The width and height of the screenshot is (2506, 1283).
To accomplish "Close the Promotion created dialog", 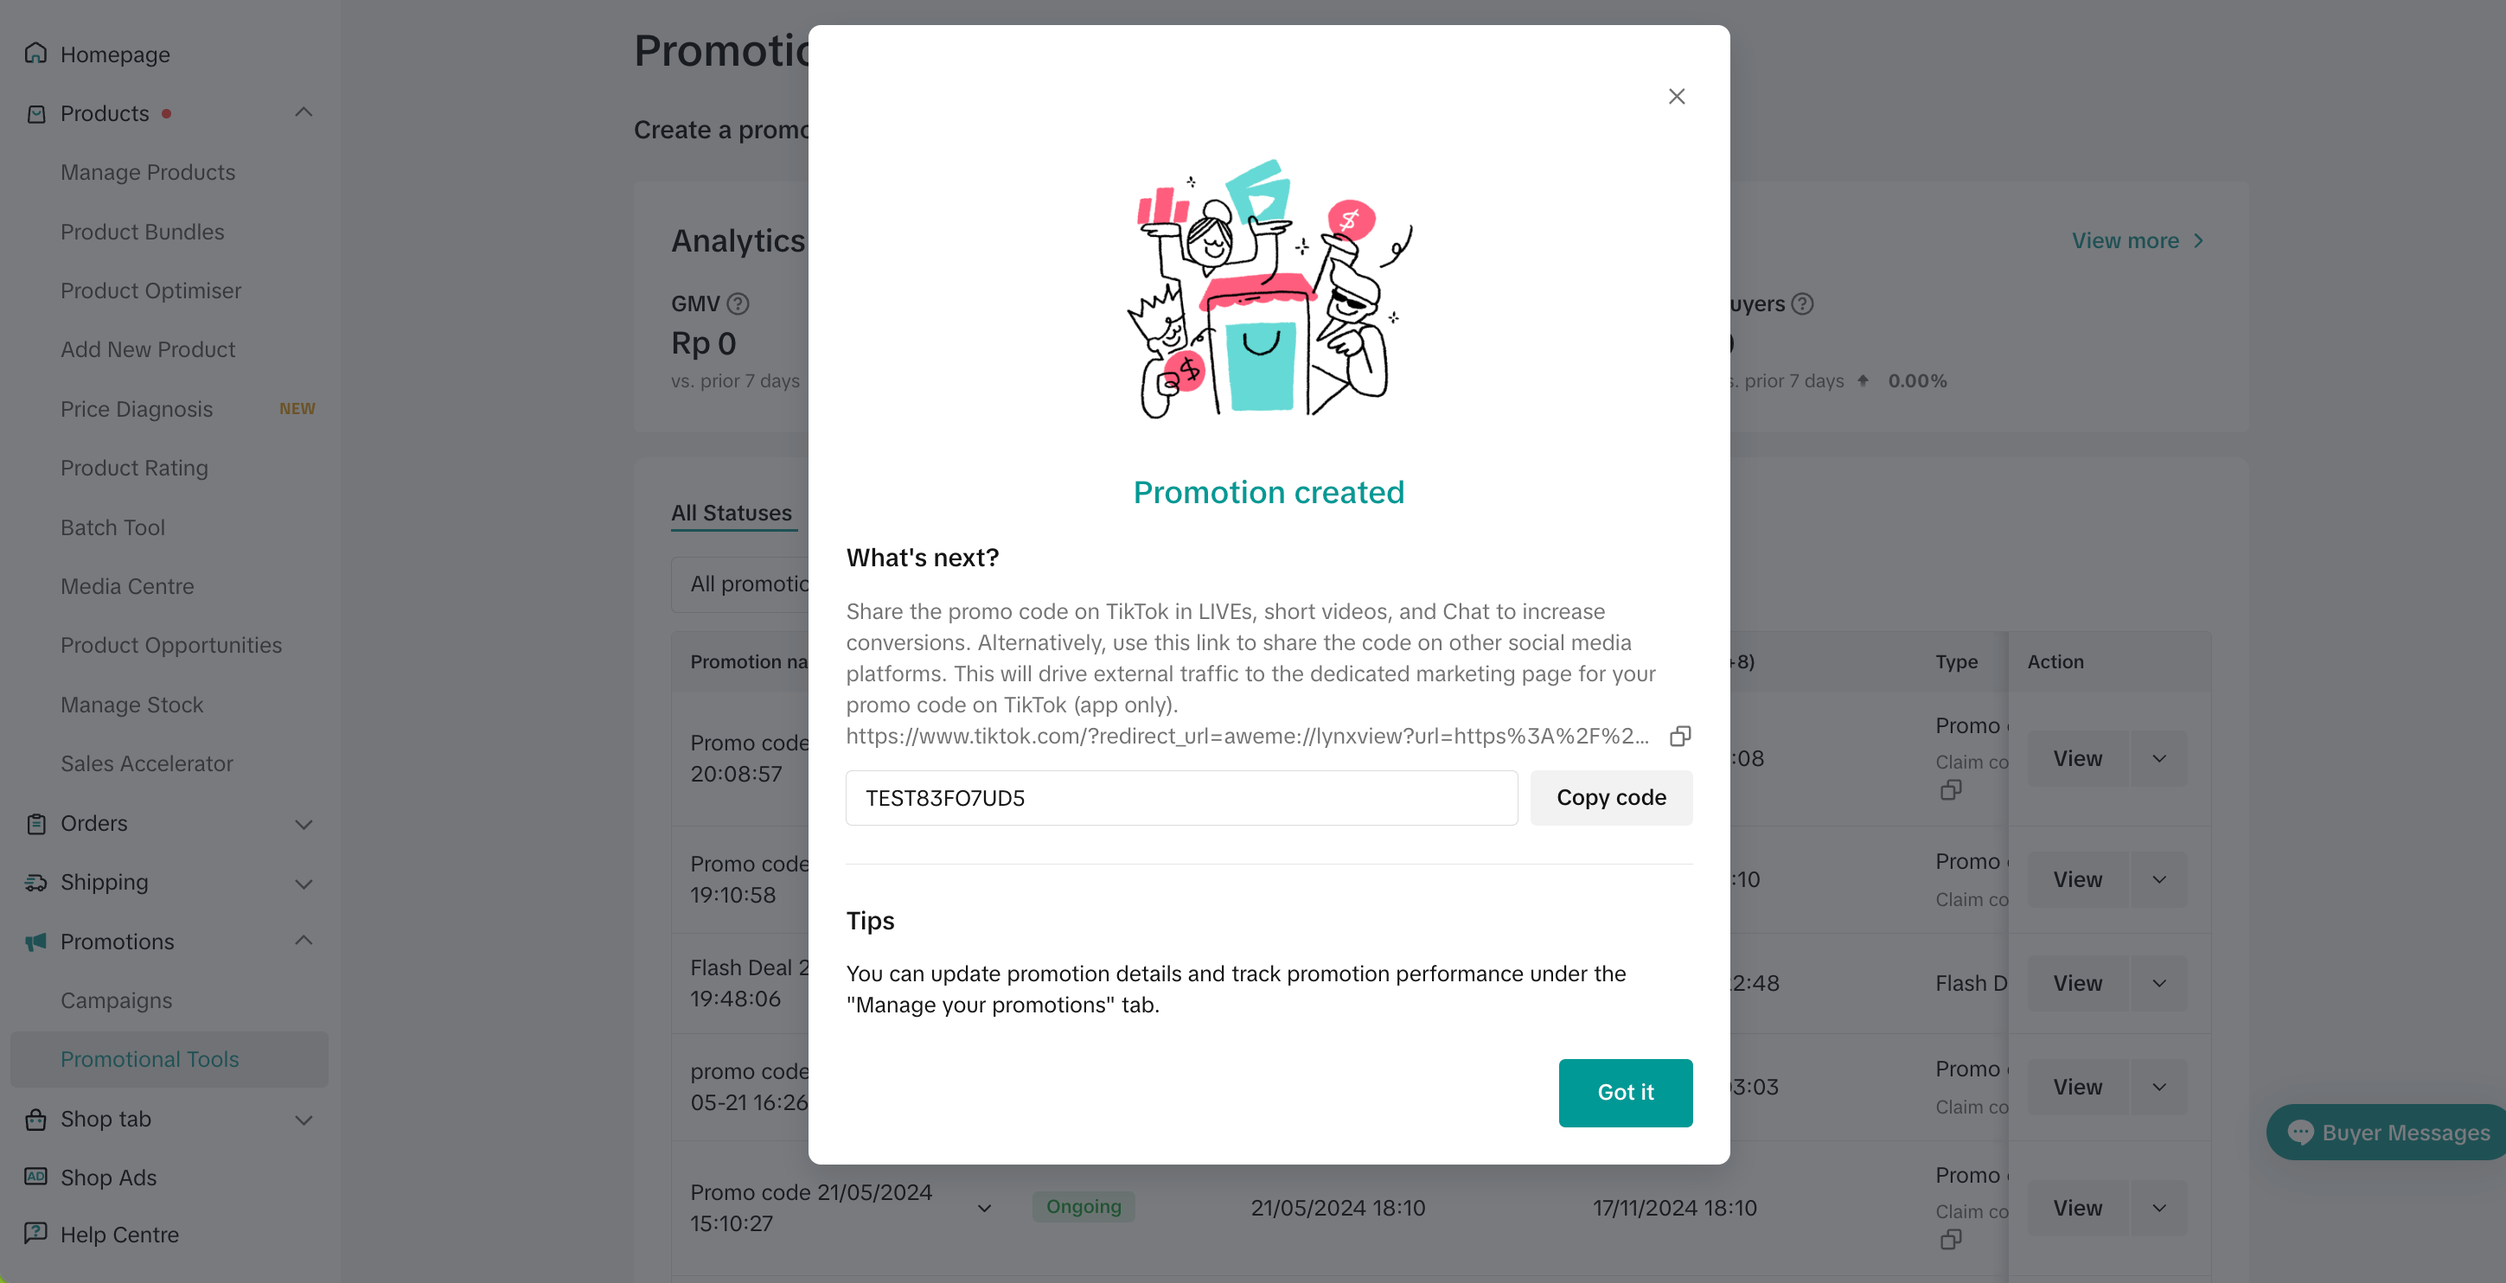I will tap(1676, 96).
